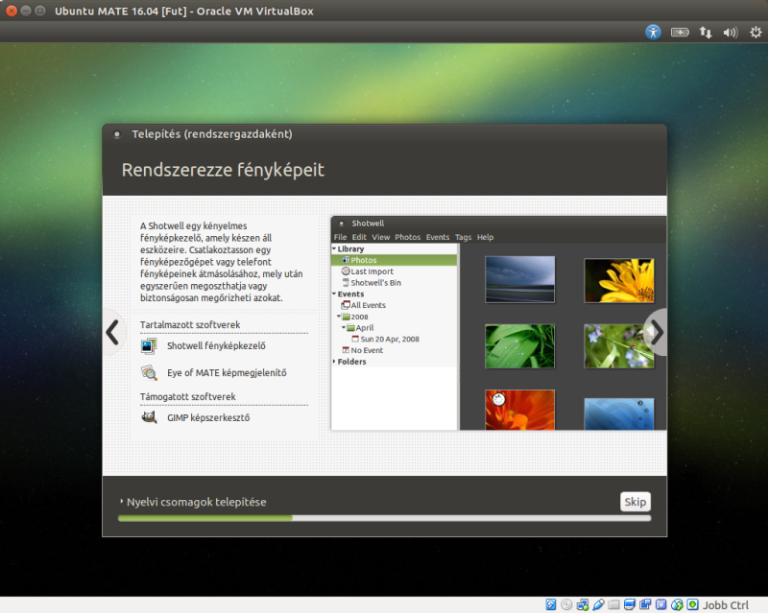Click the VirtualBox hard disk activity icon
Image resolution: width=768 pixels, height=613 pixels.
550,604
